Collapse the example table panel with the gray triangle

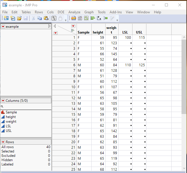point(49,26)
